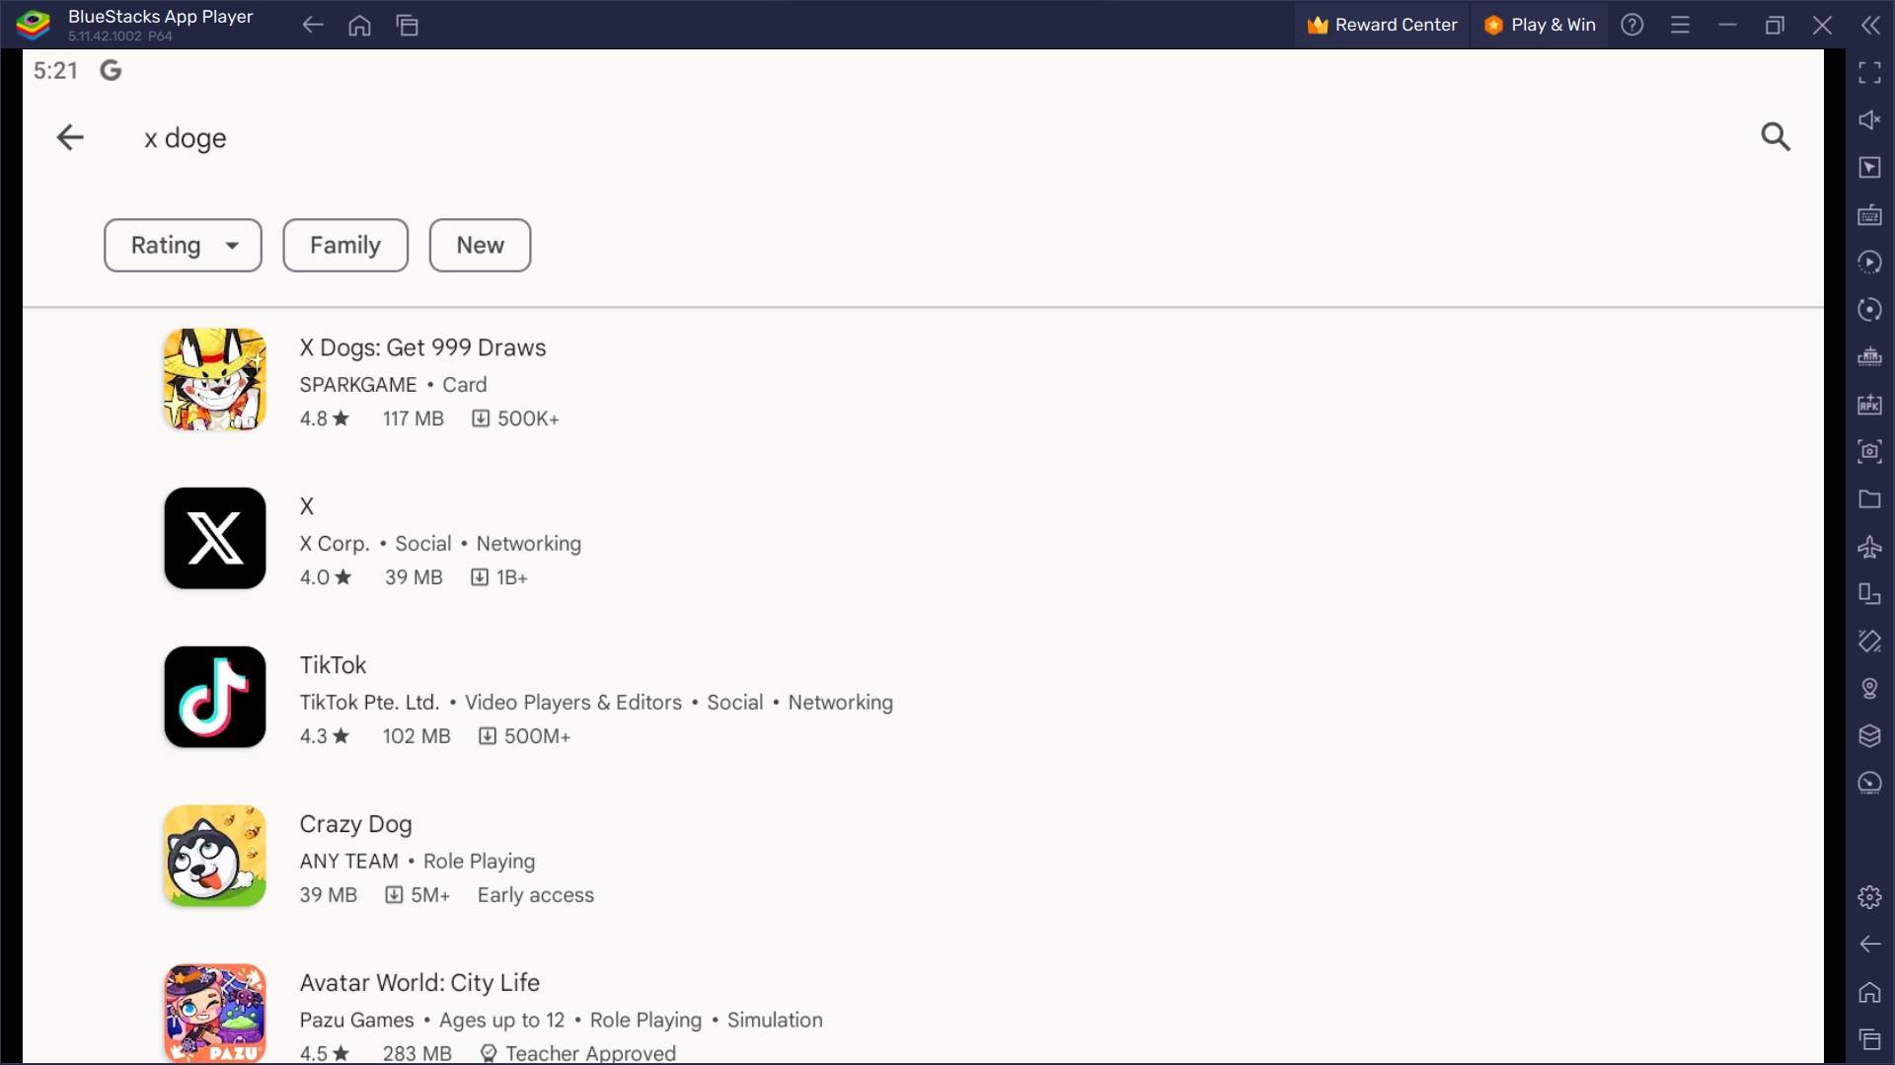This screenshot has width=1895, height=1065.
Task: Click the BlueStacks title bar home icon
Action: tap(360, 25)
